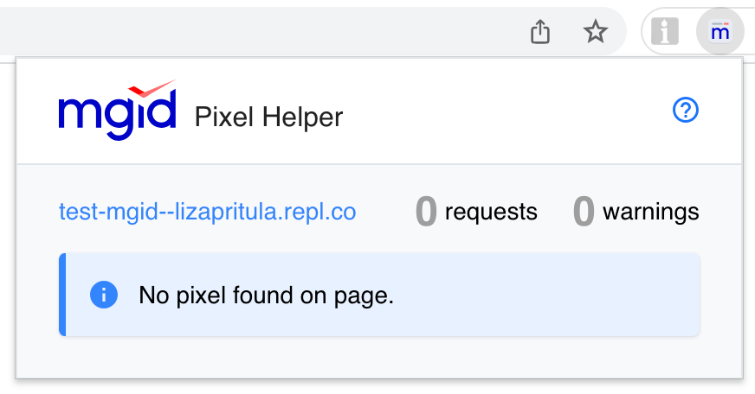Viewport: 755px width, 394px height.
Task: Click the share page icon
Action: pyautogui.click(x=540, y=33)
